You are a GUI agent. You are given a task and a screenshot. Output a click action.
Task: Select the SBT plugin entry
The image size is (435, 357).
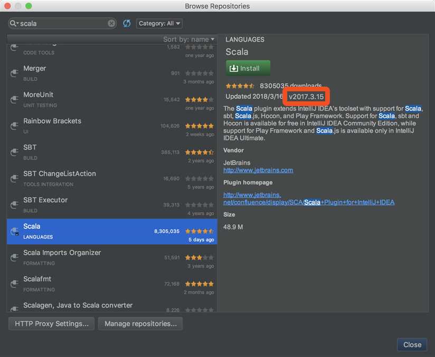(112, 152)
